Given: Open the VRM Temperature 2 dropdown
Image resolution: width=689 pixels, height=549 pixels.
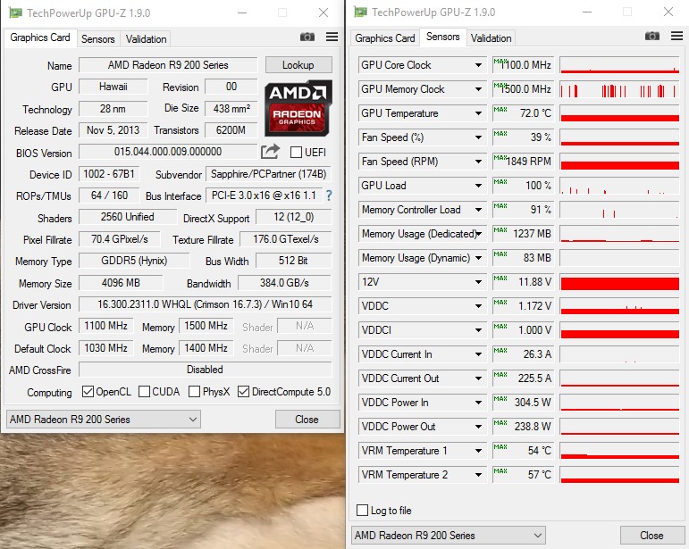Looking at the screenshot, I should [x=478, y=475].
